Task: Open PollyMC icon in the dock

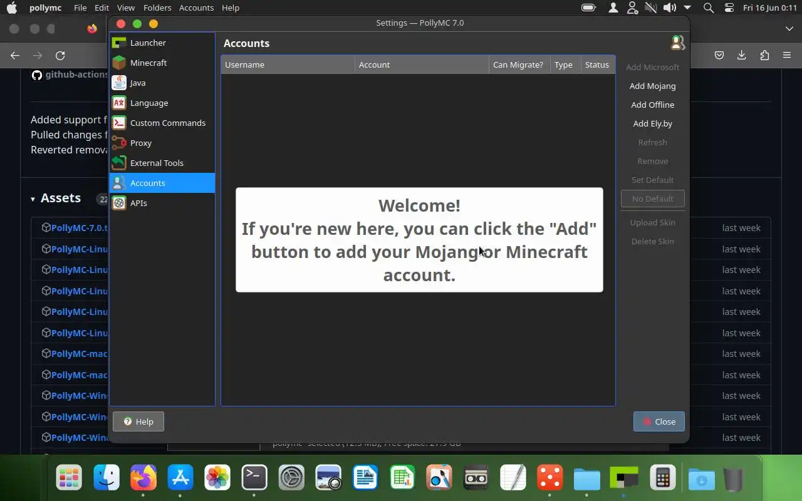Action: (624, 478)
